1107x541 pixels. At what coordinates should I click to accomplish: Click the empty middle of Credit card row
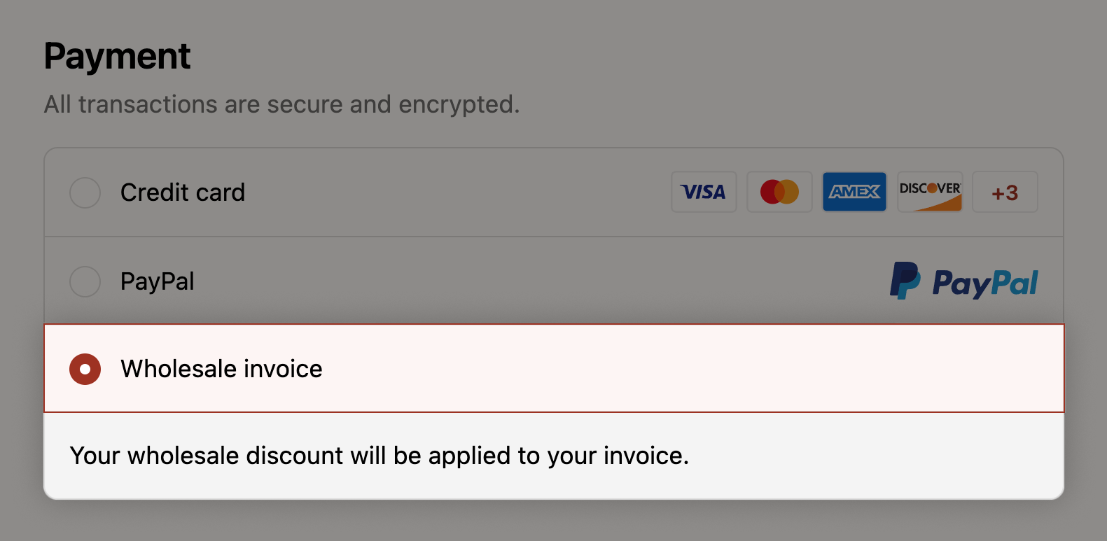pyautogui.click(x=455, y=192)
